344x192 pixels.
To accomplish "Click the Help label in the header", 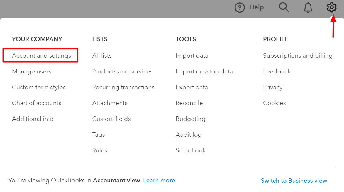I will pos(257,7).
